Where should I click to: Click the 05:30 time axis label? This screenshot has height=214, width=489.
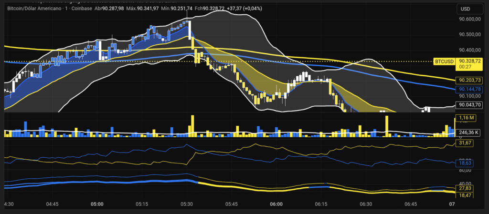[187, 204]
